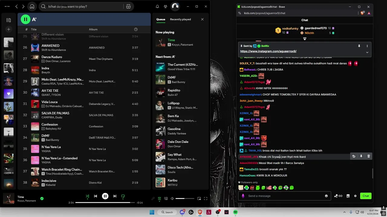Open Spotify notifications bell
The width and height of the screenshot is (387, 217).
(x=157, y=6)
